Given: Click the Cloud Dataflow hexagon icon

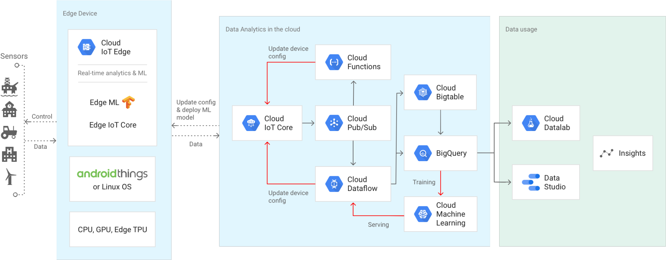Looking at the screenshot, I should [x=334, y=184].
